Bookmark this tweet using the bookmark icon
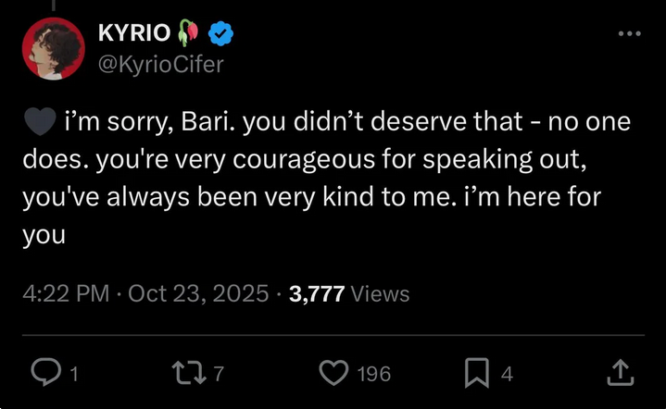666x409 pixels. pyautogui.click(x=476, y=373)
